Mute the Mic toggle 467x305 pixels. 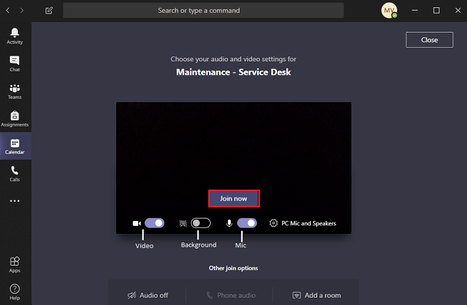246,223
